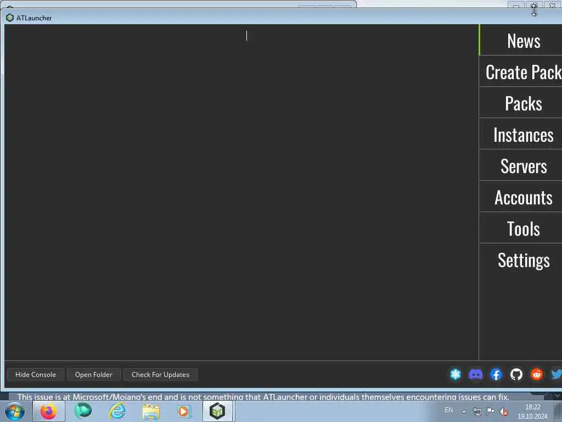Open the Discord icon link
Image resolution: width=562 pixels, height=422 pixels.
click(x=476, y=374)
